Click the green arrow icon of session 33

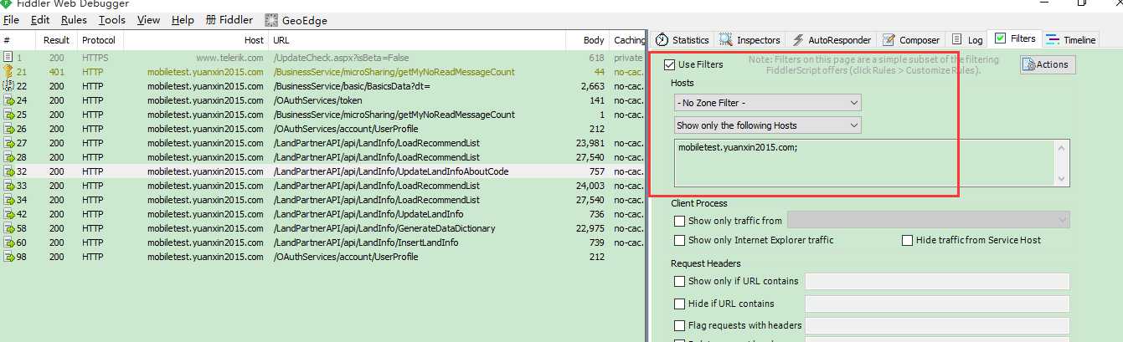tap(8, 186)
